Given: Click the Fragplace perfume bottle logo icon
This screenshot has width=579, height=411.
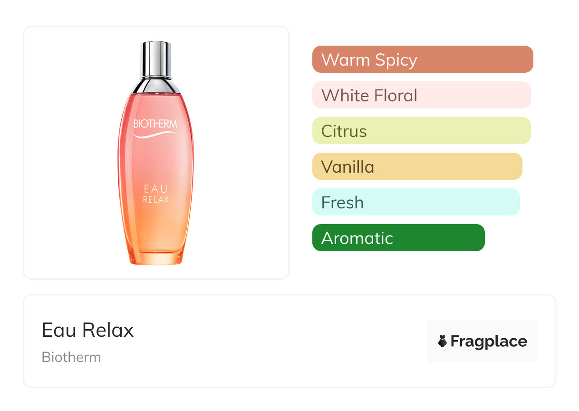Looking at the screenshot, I should point(443,341).
